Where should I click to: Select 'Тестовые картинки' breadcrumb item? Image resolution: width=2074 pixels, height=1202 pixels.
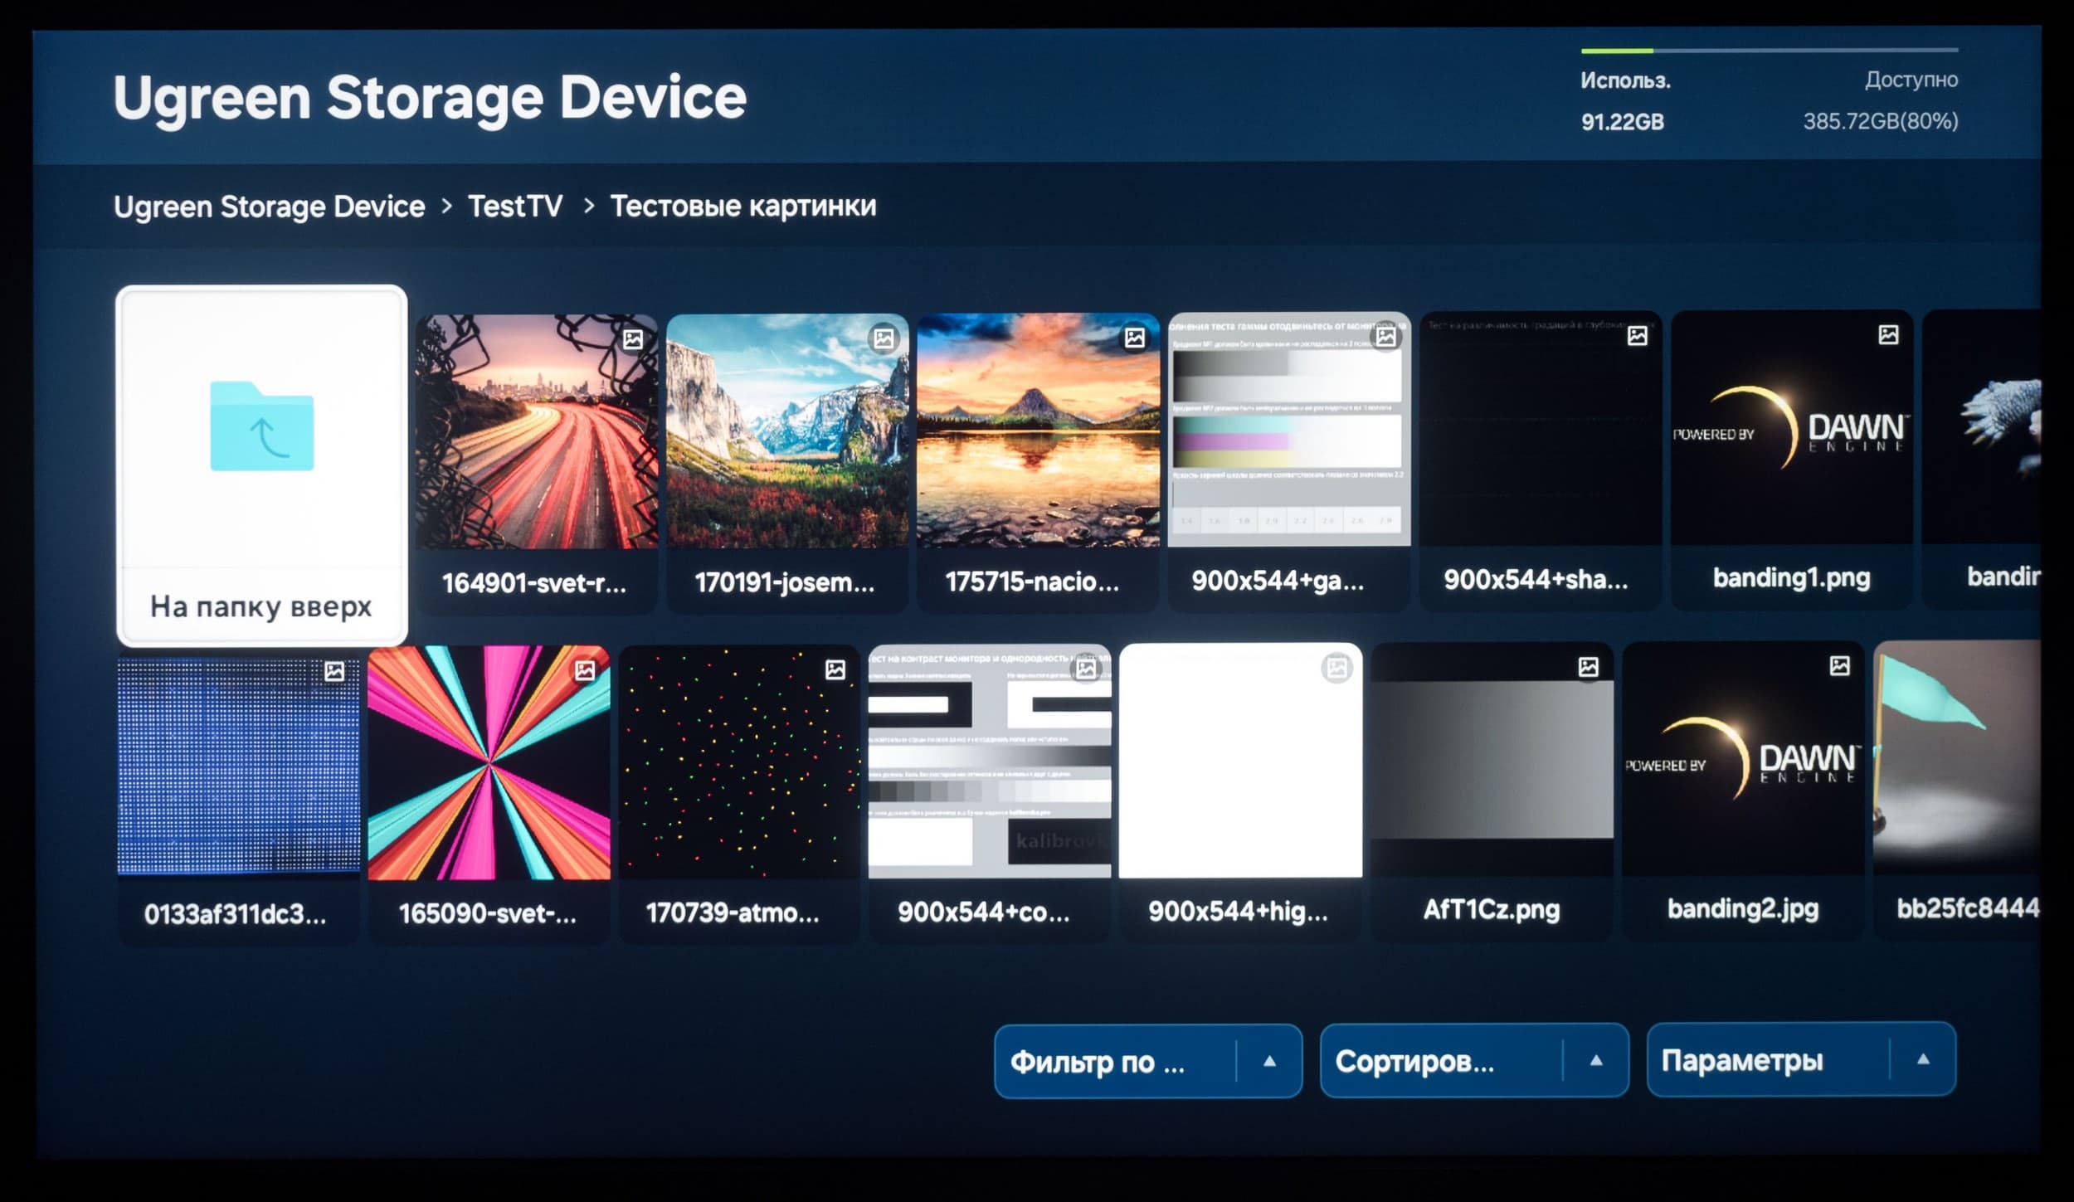743,206
